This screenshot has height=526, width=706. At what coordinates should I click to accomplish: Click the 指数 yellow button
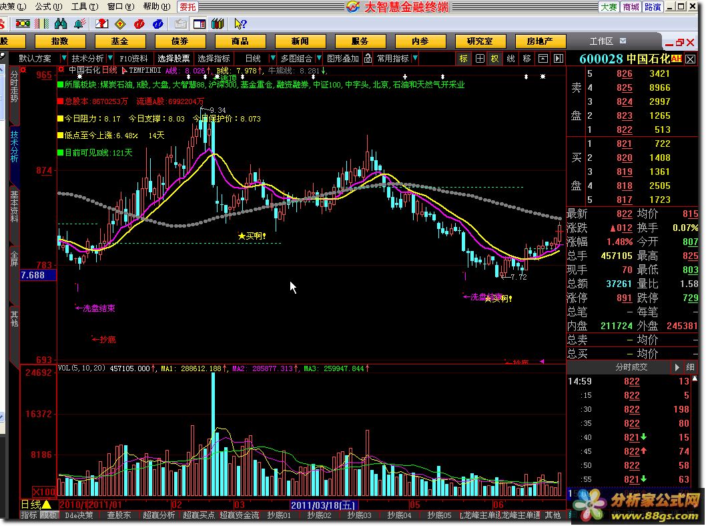[x=59, y=41]
